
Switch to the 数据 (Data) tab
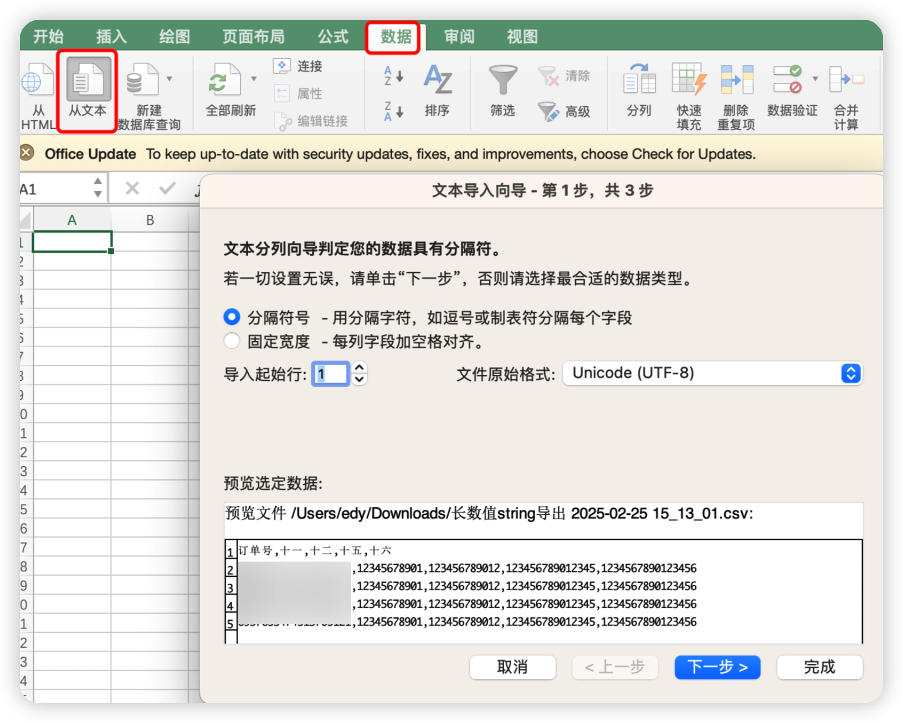(396, 37)
